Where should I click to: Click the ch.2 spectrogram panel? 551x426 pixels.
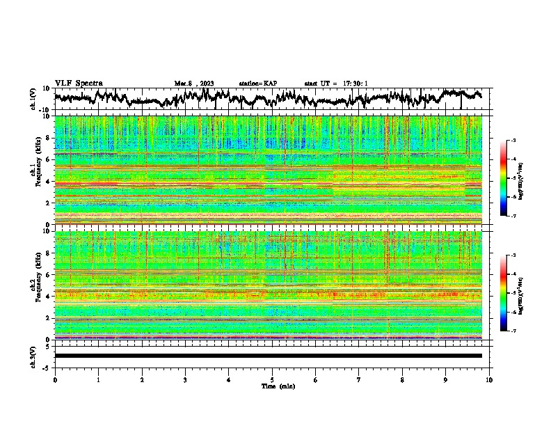[268, 285]
